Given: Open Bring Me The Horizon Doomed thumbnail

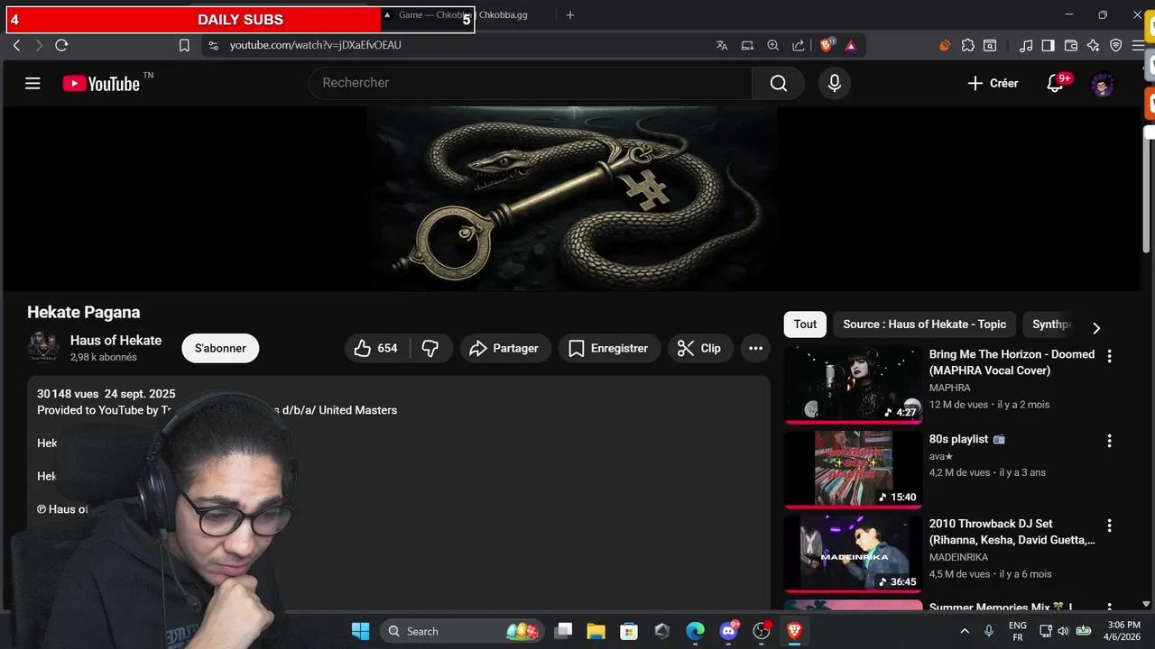Looking at the screenshot, I should click(x=853, y=385).
